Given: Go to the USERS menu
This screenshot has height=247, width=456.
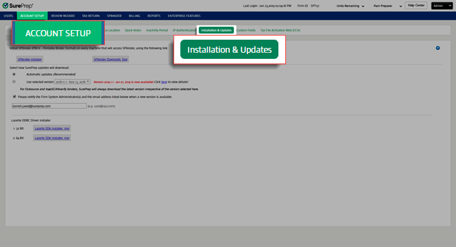Looking at the screenshot, I should 8,16.
